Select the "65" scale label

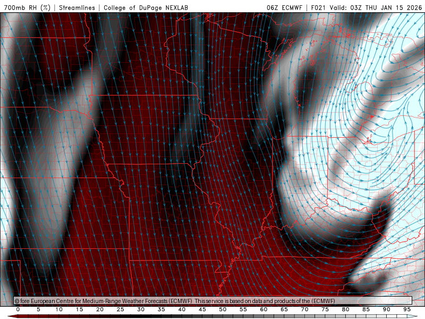(x=284, y=309)
